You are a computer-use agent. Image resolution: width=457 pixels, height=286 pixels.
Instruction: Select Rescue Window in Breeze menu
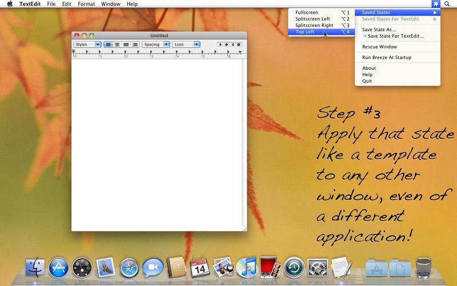point(398,47)
